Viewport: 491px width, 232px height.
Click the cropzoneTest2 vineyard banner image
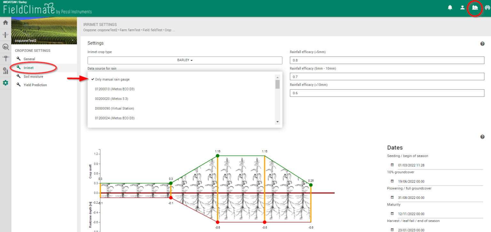point(44,31)
